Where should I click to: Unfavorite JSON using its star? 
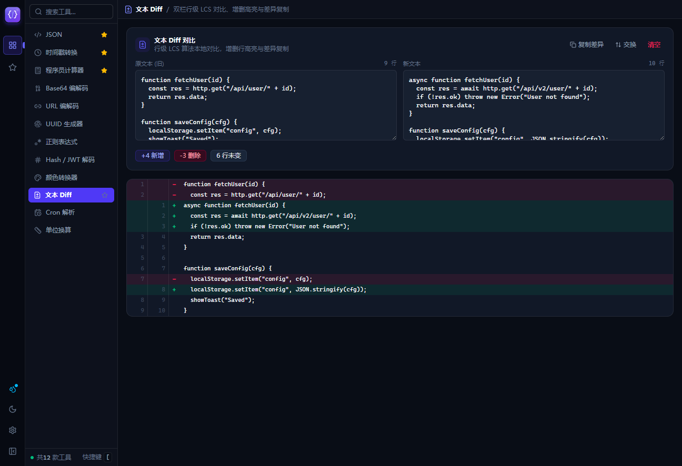[104, 35]
